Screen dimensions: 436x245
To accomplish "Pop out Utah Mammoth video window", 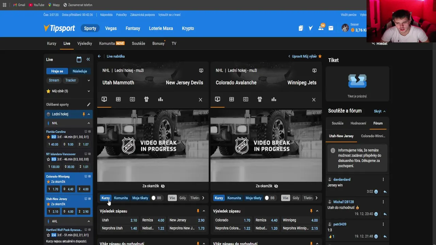I will coord(201,70).
